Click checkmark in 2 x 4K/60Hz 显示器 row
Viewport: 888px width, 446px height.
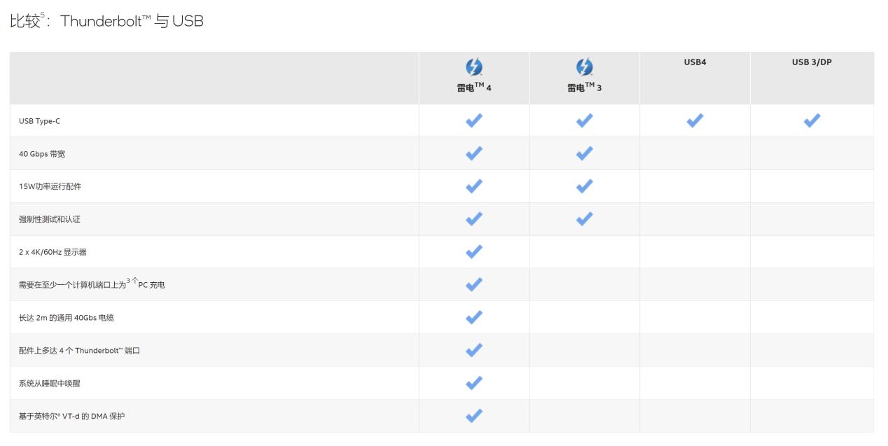pos(474,251)
